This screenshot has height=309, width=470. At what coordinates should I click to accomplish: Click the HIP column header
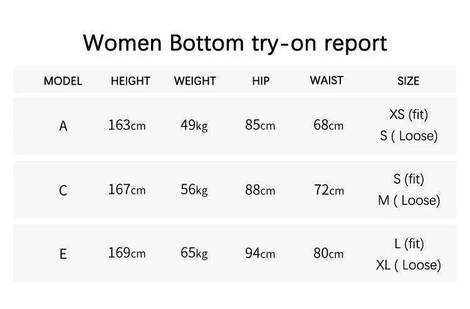pyautogui.click(x=261, y=81)
